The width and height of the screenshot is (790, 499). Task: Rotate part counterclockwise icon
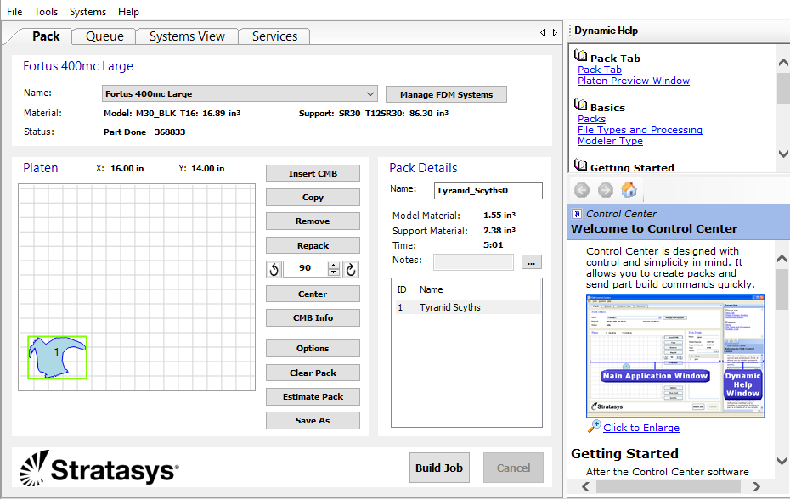[274, 269]
